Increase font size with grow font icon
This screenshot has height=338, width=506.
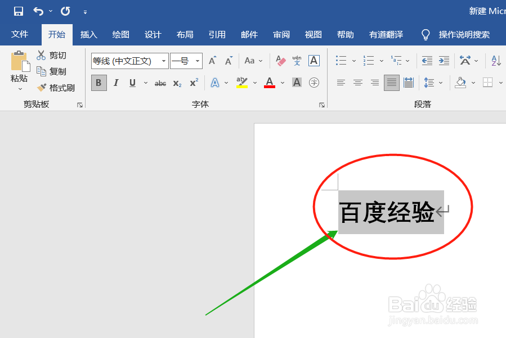tap(212, 61)
